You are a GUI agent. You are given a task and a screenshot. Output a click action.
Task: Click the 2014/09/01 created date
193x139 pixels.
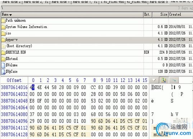(177, 27)
